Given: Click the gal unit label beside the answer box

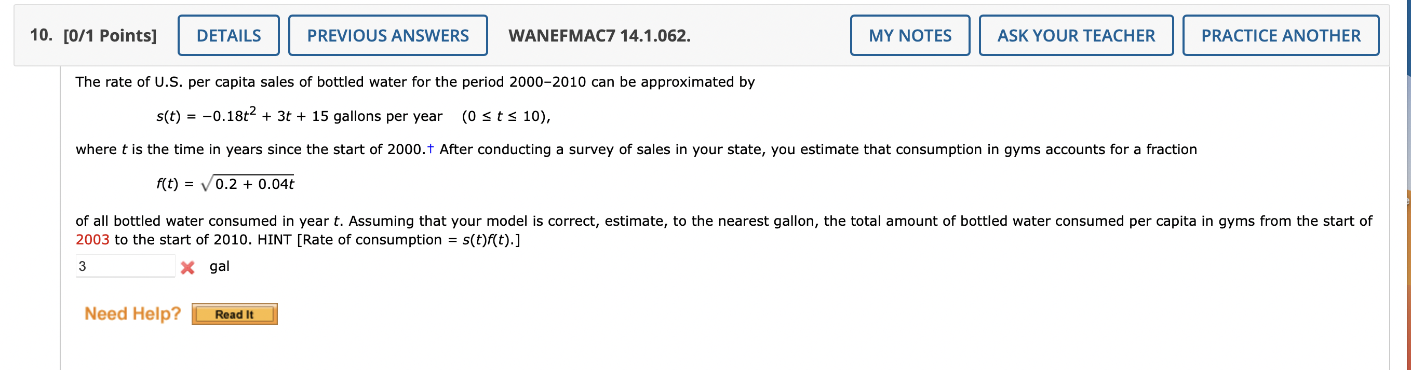Looking at the screenshot, I should point(219,267).
